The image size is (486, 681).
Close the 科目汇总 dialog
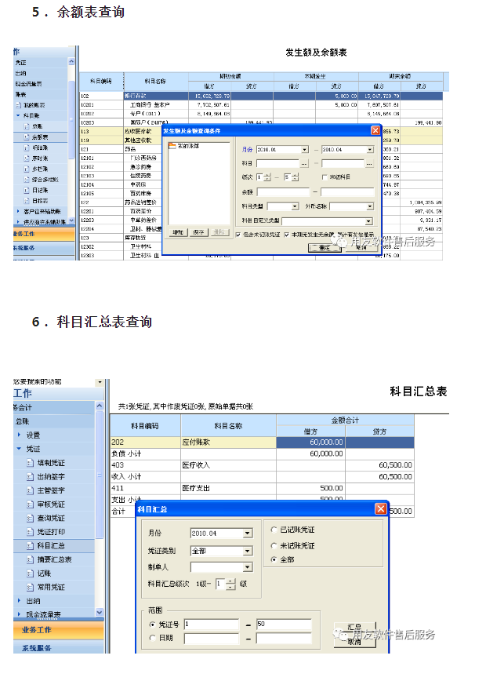point(381,508)
